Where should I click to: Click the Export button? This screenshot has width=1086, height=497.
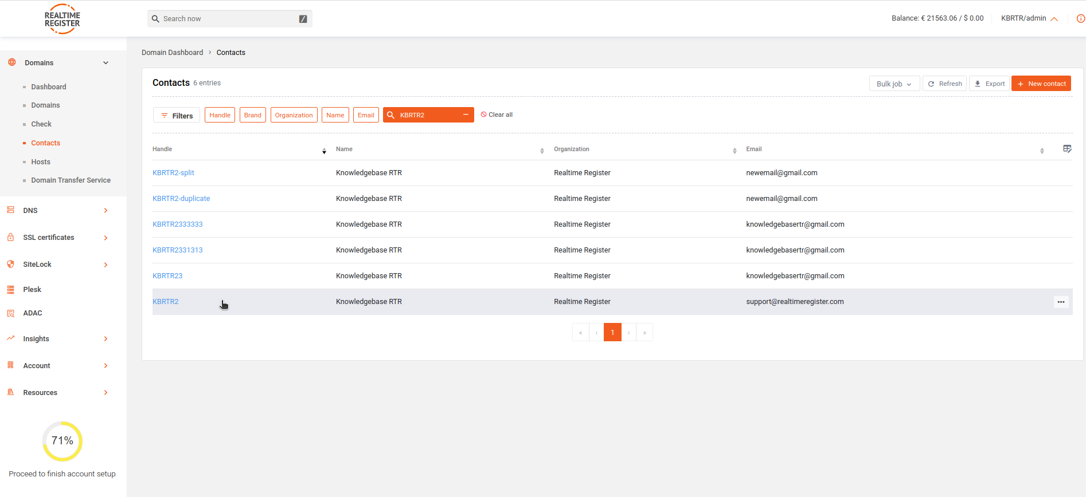pyautogui.click(x=989, y=84)
